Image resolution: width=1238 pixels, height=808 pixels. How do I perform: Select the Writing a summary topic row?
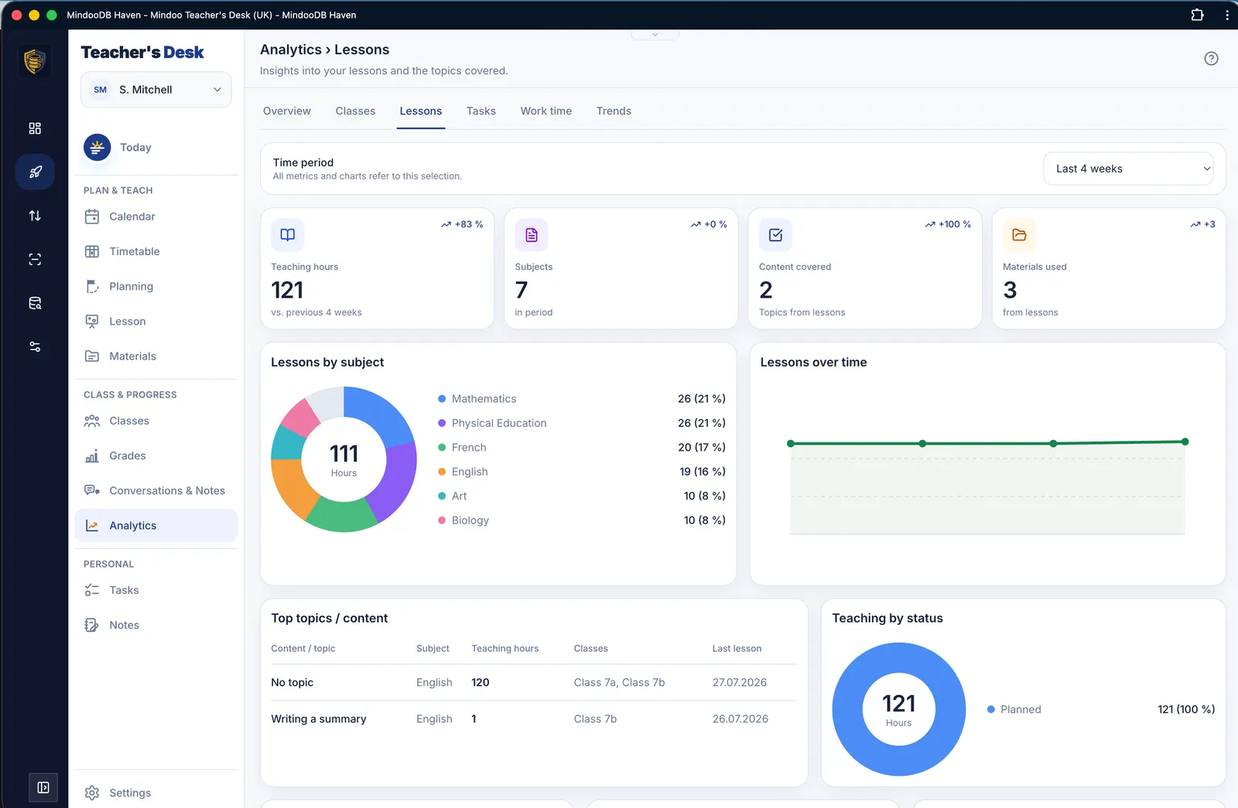(x=534, y=719)
